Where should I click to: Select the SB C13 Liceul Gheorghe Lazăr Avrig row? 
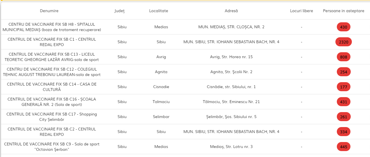tap(185, 57)
